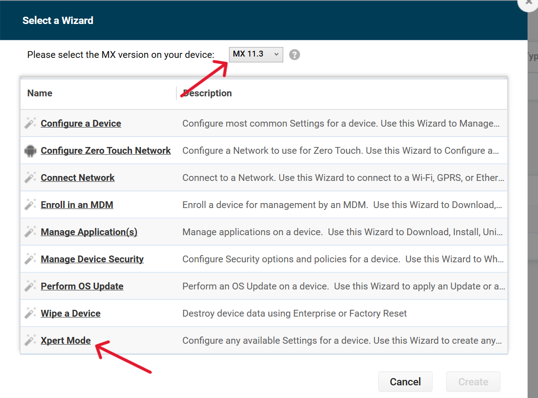Screen dimensions: 538x398
Task: Pick the Manage Device Security wizard
Action: tap(92, 259)
